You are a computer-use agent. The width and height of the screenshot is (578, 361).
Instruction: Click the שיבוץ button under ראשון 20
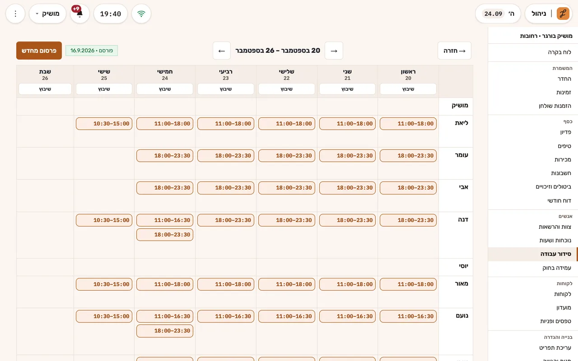click(x=408, y=89)
